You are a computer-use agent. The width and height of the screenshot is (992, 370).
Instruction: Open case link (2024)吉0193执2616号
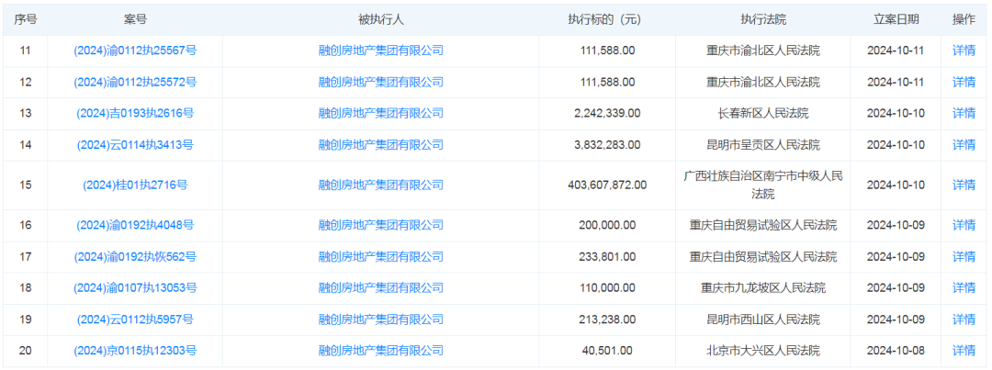point(135,113)
